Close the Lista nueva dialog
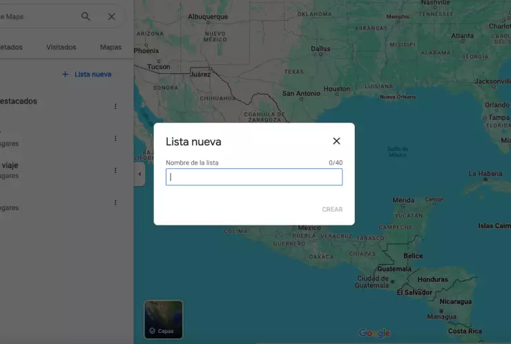511x344 pixels. pos(336,141)
